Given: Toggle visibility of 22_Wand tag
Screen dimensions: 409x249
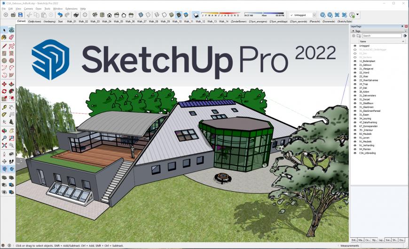Looking at the screenshot, I should (355, 72).
